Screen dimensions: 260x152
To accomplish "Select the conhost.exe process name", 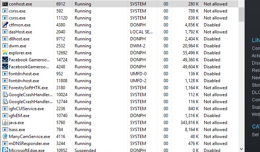I will tap(20, 4).
